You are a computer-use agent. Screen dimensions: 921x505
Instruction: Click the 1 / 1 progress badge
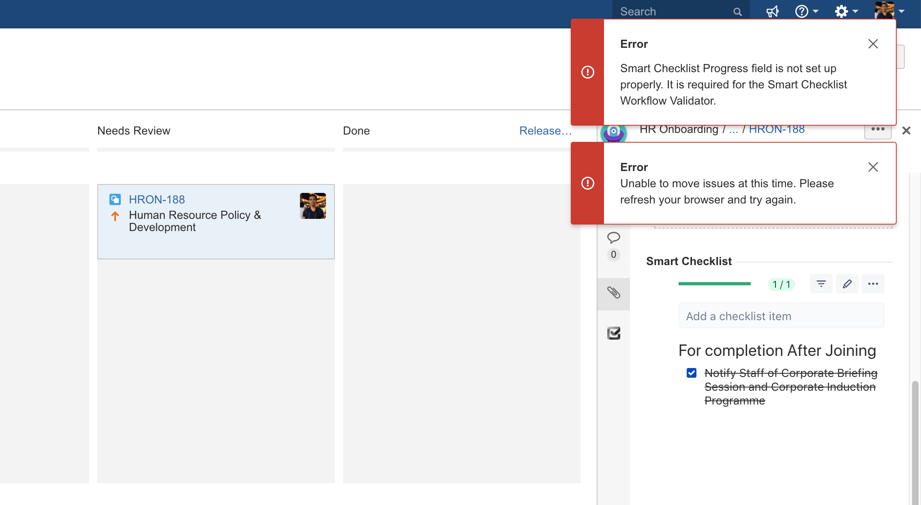tap(782, 285)
